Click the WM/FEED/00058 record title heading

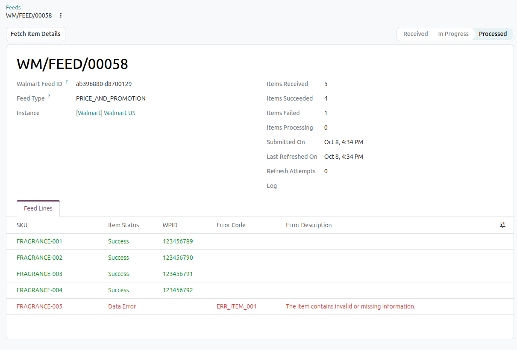point(73,64)
